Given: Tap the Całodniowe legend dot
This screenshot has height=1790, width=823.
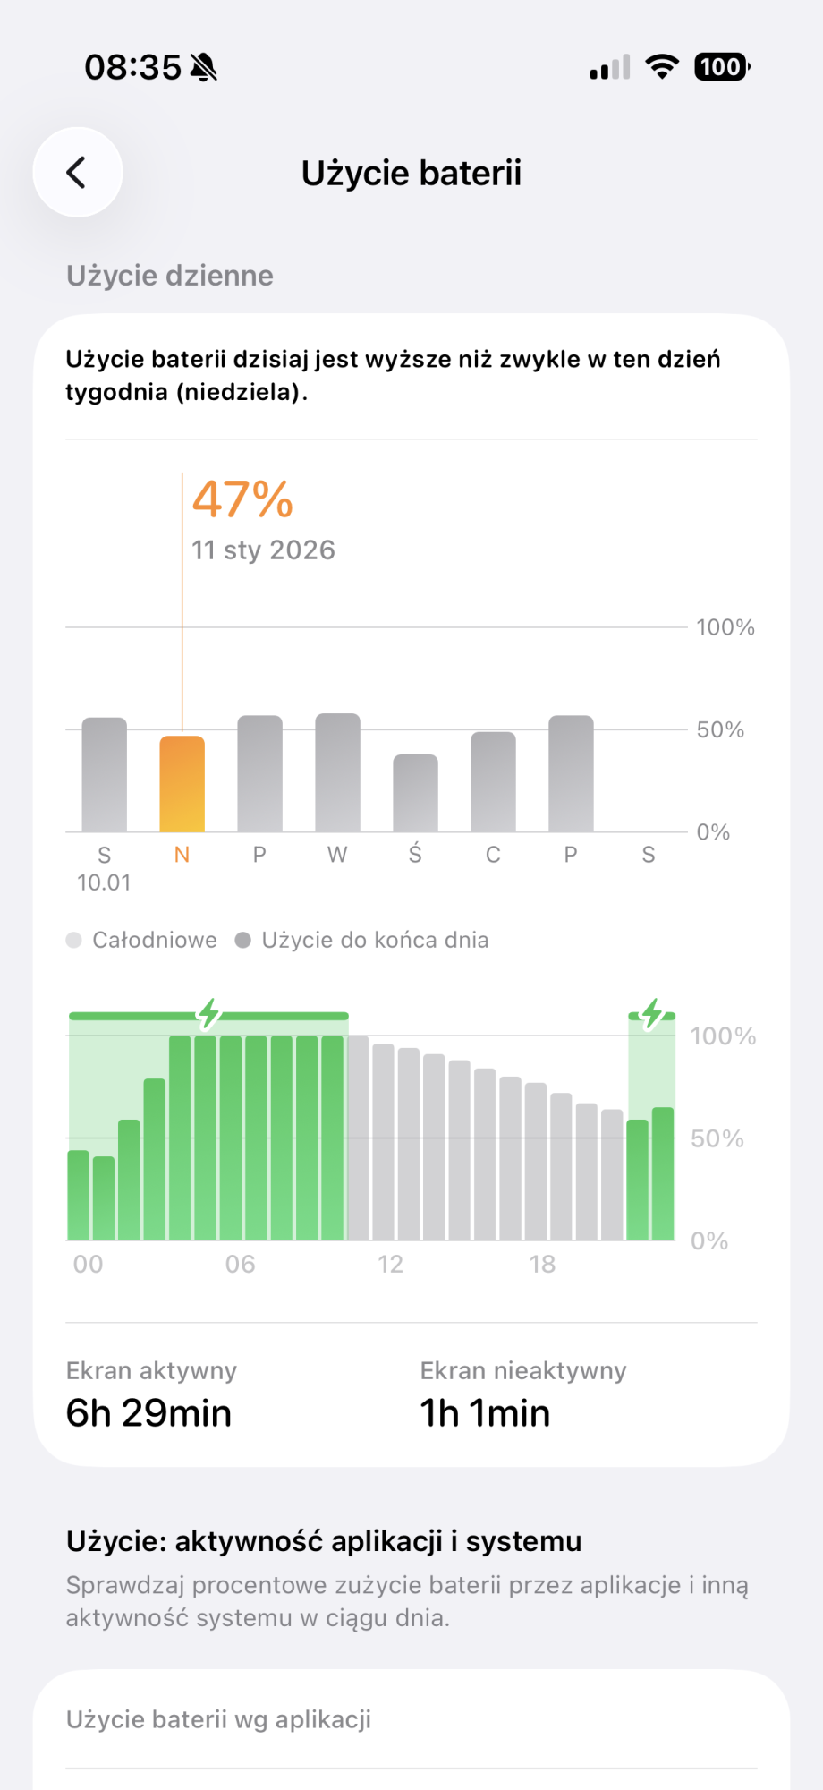Looking at the screenshot, I should (74, 940).
